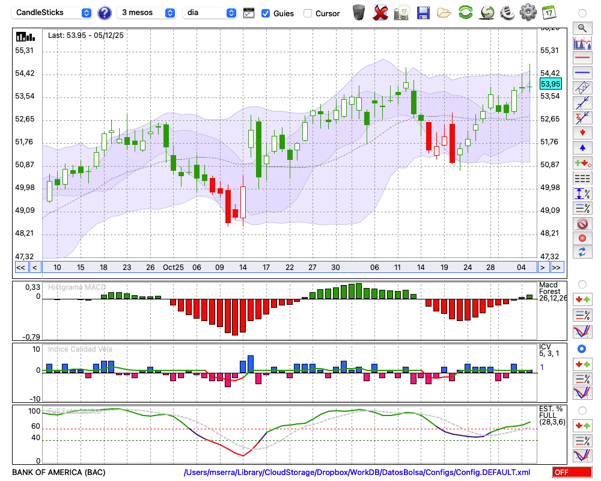601x481 pixels.
Task: Click the green refresh arrows icon
Action: tap(465, 12)
